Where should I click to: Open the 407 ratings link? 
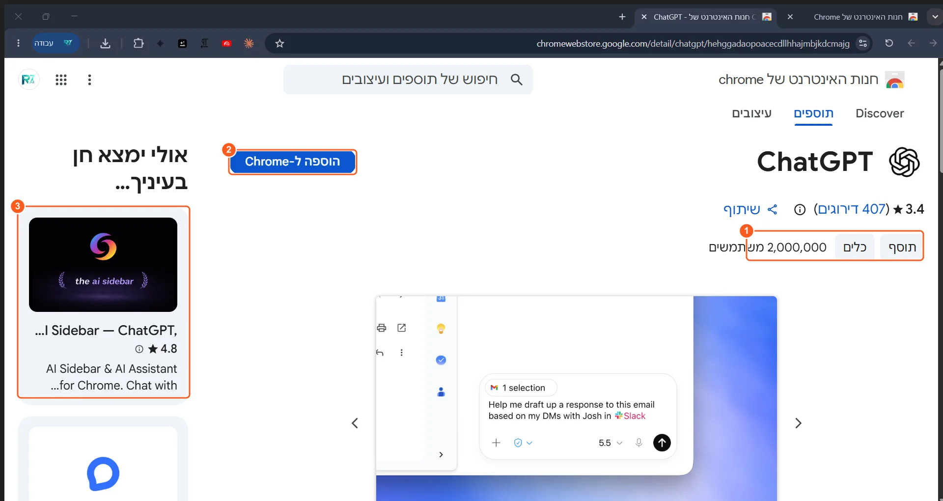(x=851, y=209)
